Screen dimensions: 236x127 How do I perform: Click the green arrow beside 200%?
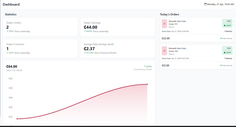[x=7, y=31]
